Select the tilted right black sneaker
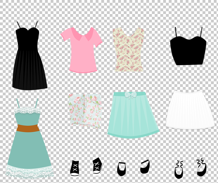Screen dimensions: 218x183 click(x=97, y=166)
